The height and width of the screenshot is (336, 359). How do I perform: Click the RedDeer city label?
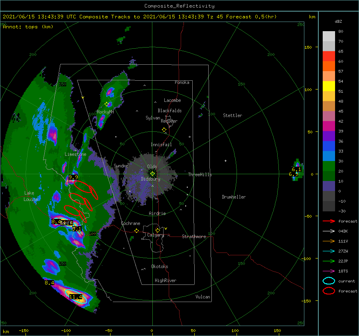[169, 121]
